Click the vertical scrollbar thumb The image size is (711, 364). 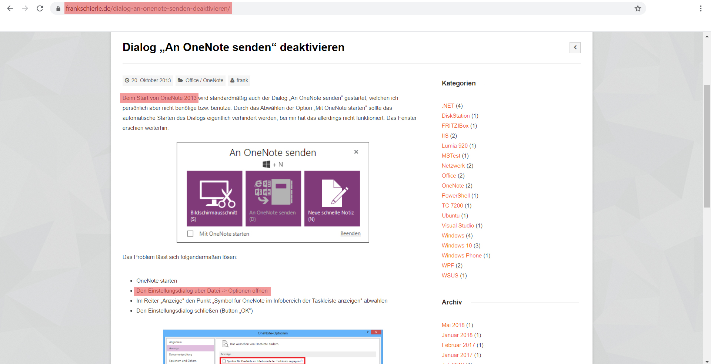707,146
